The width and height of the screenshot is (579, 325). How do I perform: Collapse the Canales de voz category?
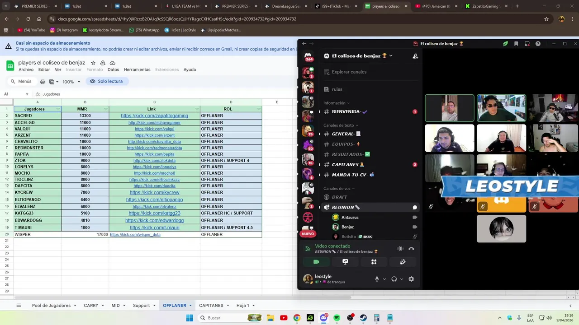(x=339, y=188)
